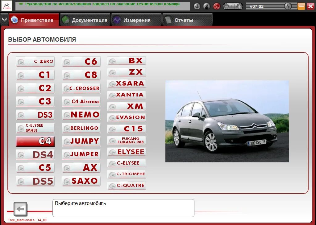Click the round knob next to v07.02
This screenshot has height=225, width=316.
pyautogui.click(x=288, y=6)
